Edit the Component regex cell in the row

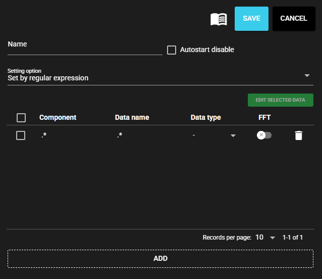coord(71,135)
